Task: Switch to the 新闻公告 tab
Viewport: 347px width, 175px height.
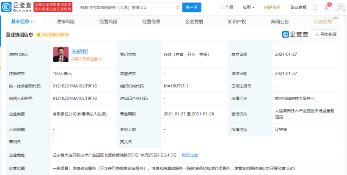Action: click(280, 22)
